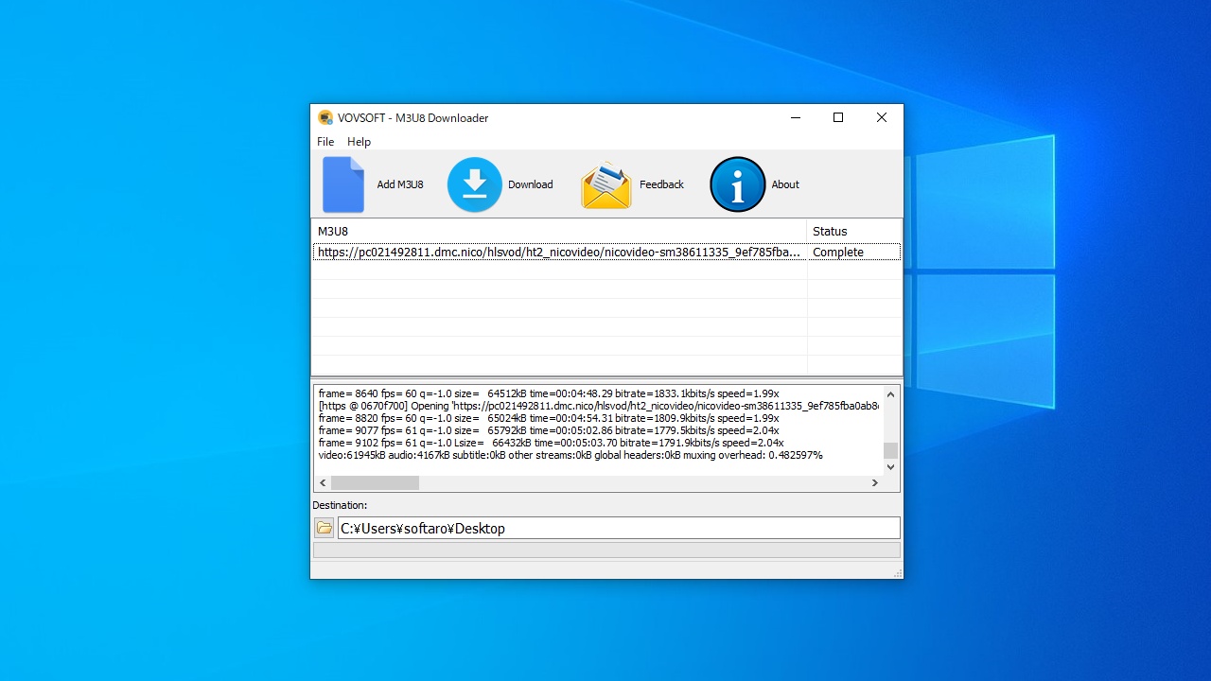The height and width of the screenshot is (681, 1211).
Task: Maximize the M3U8 Downloader window
Action: coord(838,118)
